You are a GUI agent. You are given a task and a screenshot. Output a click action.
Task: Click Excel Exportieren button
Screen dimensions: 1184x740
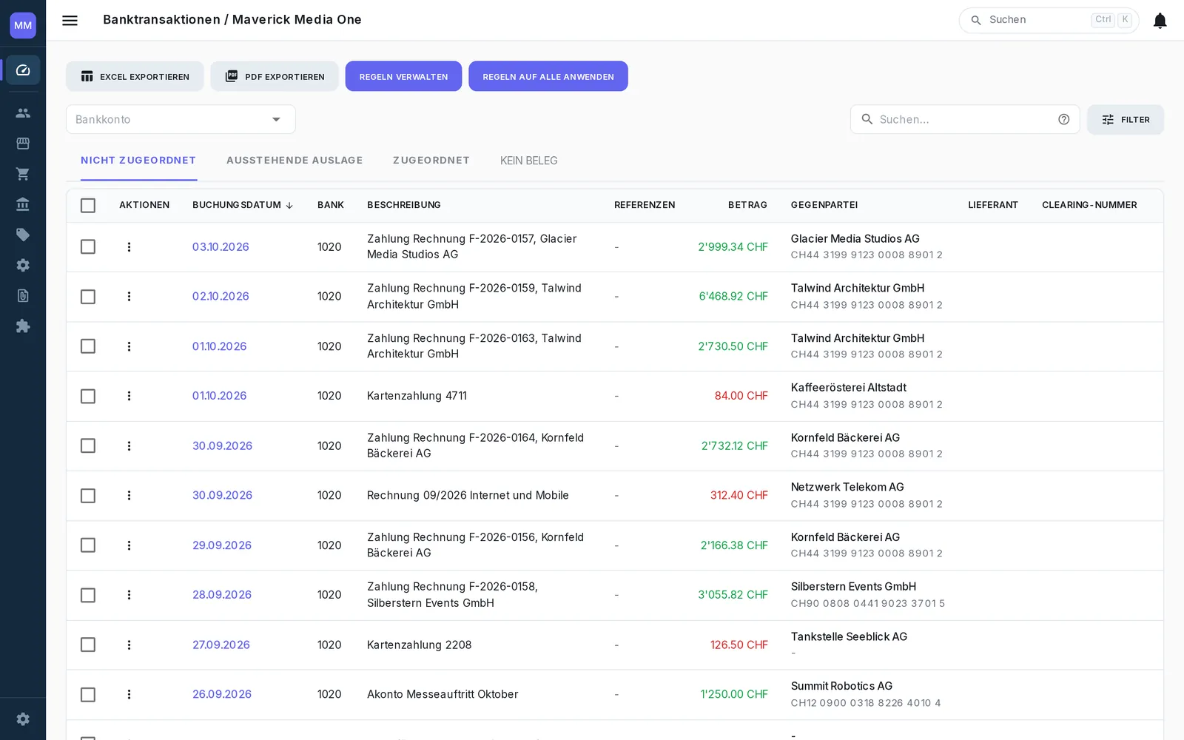135,76
